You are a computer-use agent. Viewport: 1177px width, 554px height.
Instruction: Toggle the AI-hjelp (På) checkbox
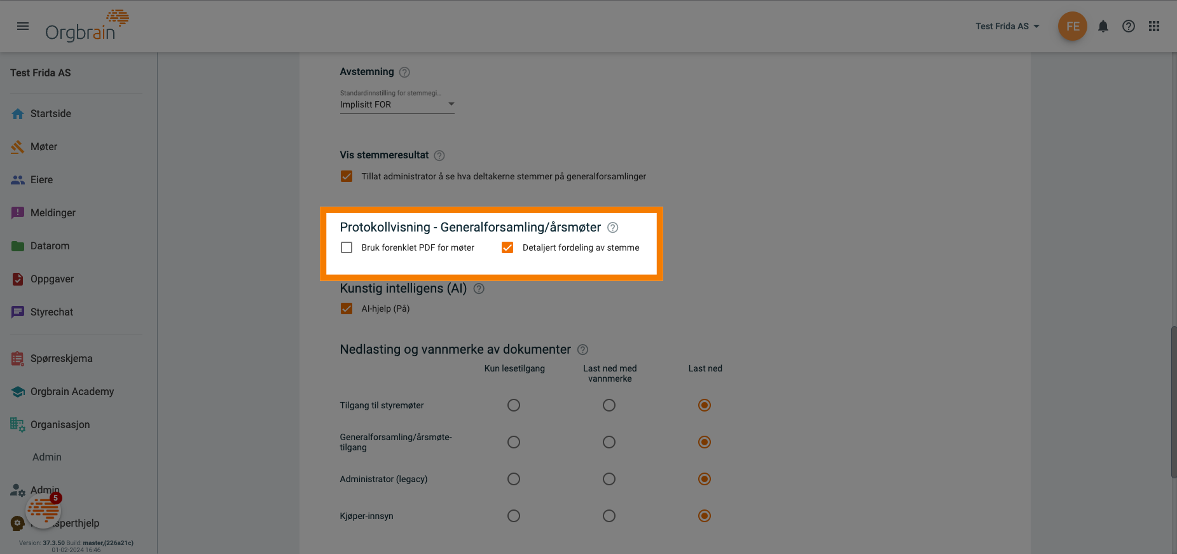[x=347, y=308]
